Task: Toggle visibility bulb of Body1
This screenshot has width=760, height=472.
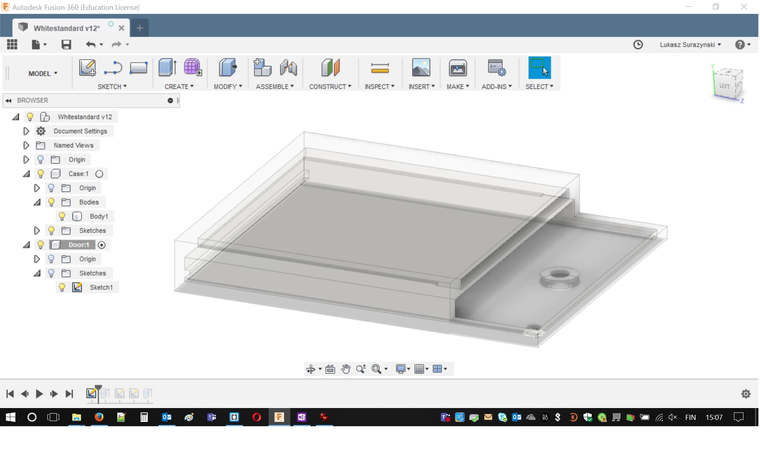Action: pos(62,217)
